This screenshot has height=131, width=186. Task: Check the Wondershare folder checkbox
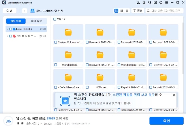(56, 65)
